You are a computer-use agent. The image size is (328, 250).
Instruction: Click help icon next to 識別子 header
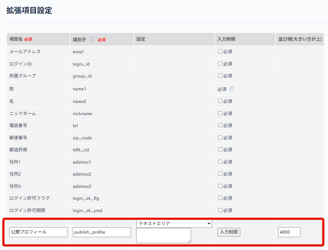pyautogui.click(x=91, y=39)
